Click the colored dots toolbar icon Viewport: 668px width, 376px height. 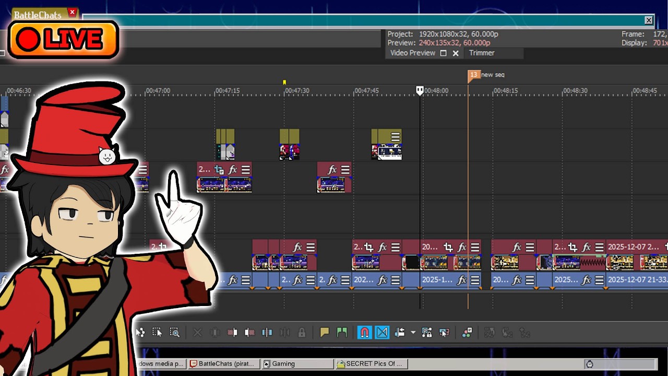coord(467,333)
